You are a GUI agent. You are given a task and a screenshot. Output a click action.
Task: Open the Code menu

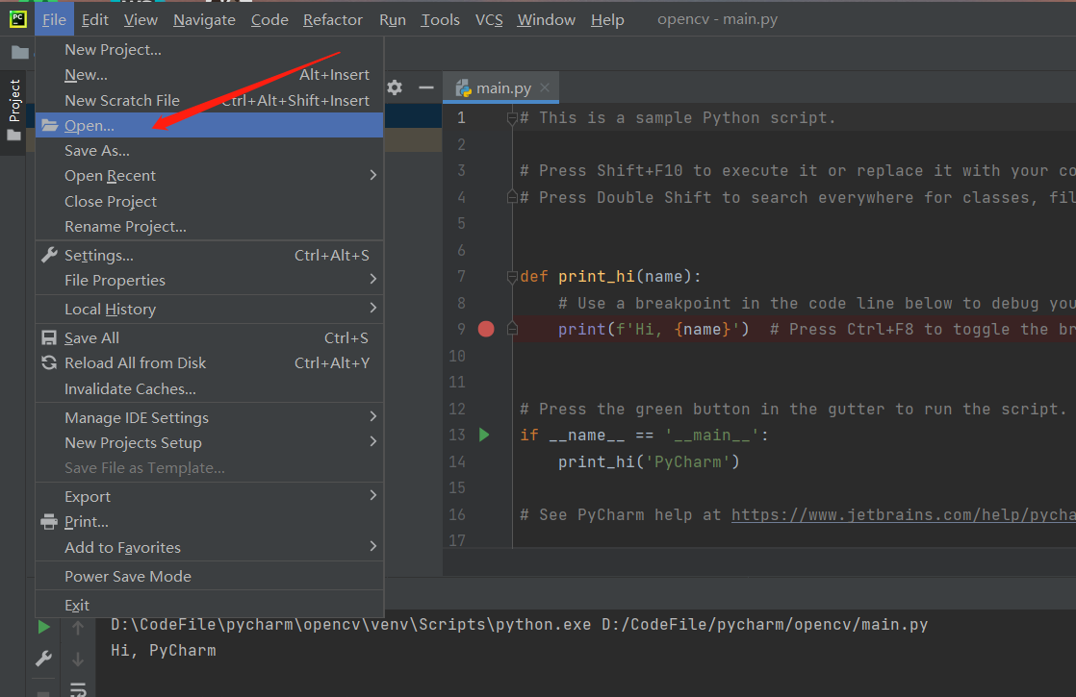pyautogui.click(x=269, y=20)
